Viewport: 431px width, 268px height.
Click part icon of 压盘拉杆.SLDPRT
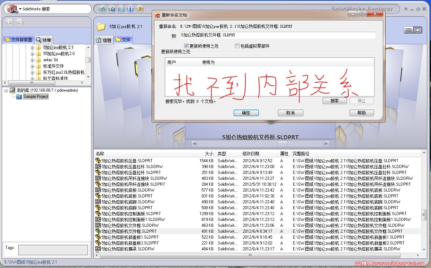pyautogui.click(x=98, y=173)
